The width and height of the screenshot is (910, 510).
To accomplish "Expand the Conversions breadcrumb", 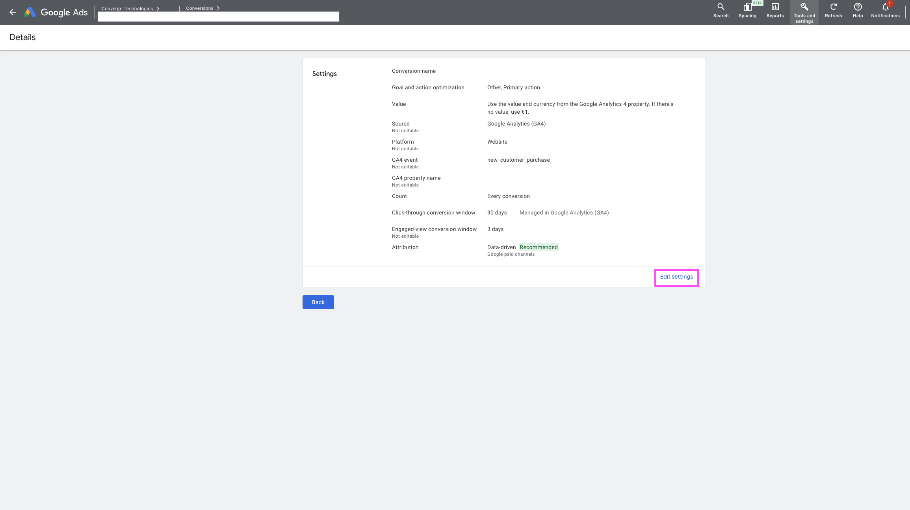I will pyautogui.click(x=202, y=8).
